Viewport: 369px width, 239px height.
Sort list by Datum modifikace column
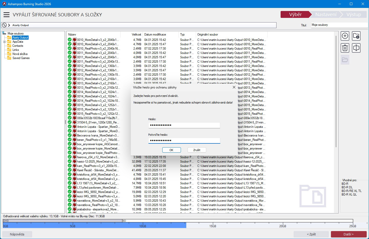click(x=155, y=35)
